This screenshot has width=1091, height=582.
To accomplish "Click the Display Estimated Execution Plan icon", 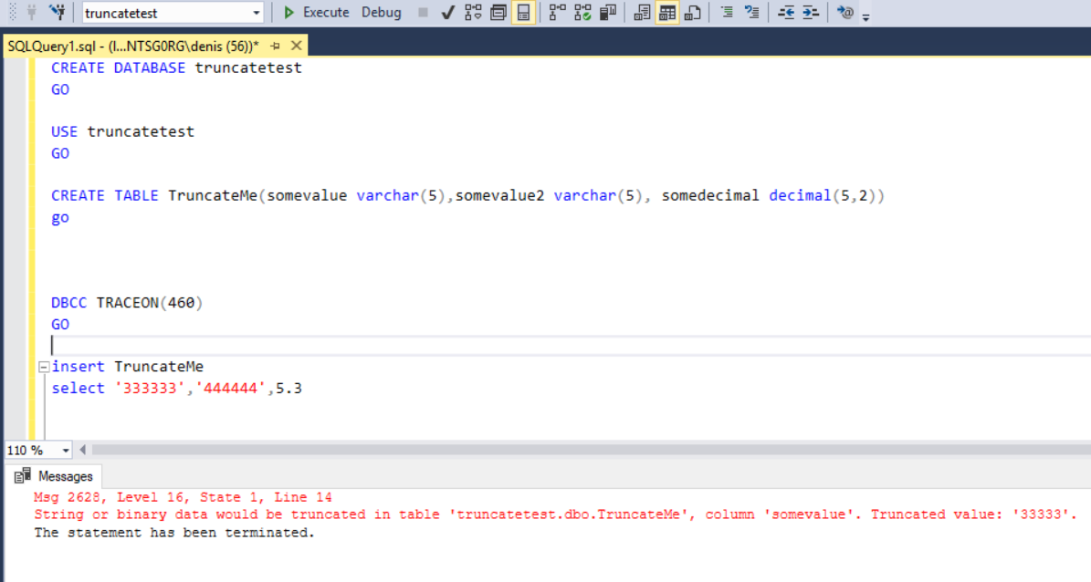I will click(475, 12).
